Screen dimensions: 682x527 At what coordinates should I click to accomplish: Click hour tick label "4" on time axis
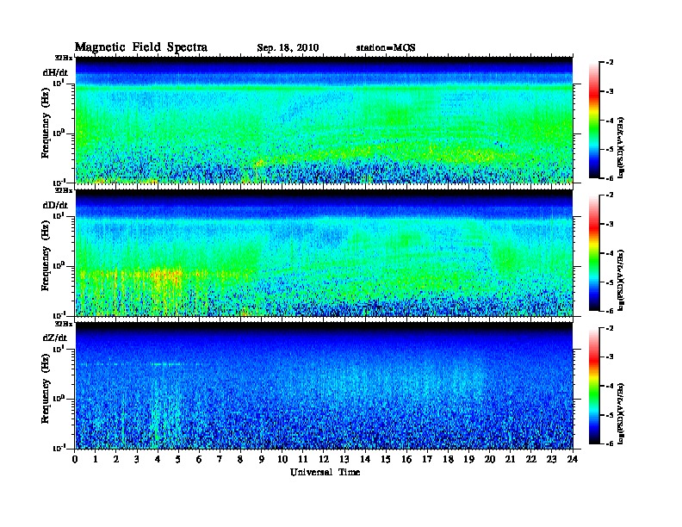click(x=158, y=460)
